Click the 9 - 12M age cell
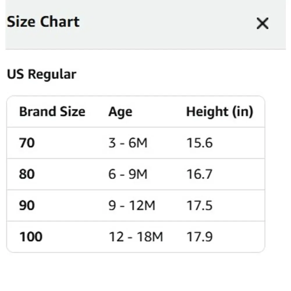The image size is (291, 291). coord(132,205)
